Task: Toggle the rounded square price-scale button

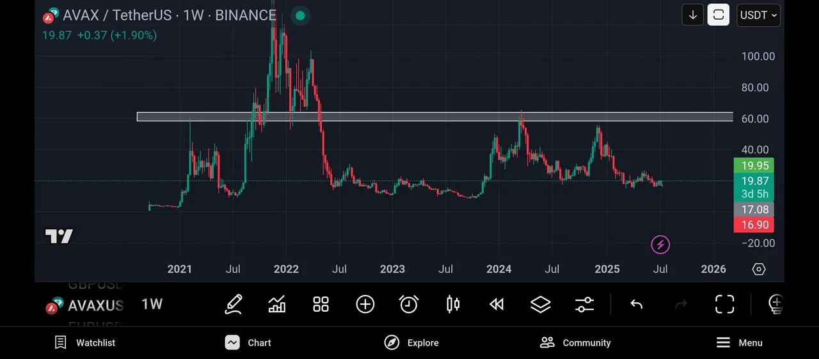Action: (719, 15)
